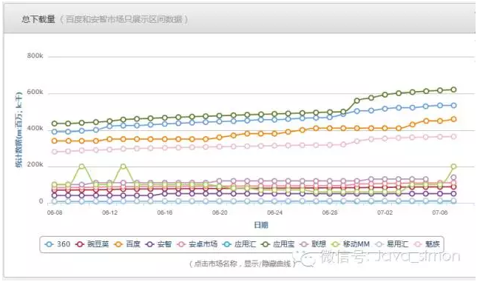This screenshot has width=480, height=282.
Task: Hide the 移动MM curve via legend
Action: pos(351,244)
